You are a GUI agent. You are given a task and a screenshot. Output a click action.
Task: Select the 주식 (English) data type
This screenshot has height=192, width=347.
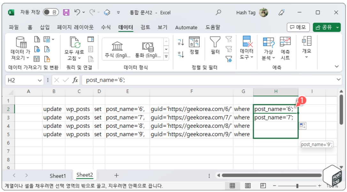tap(117, 49)
